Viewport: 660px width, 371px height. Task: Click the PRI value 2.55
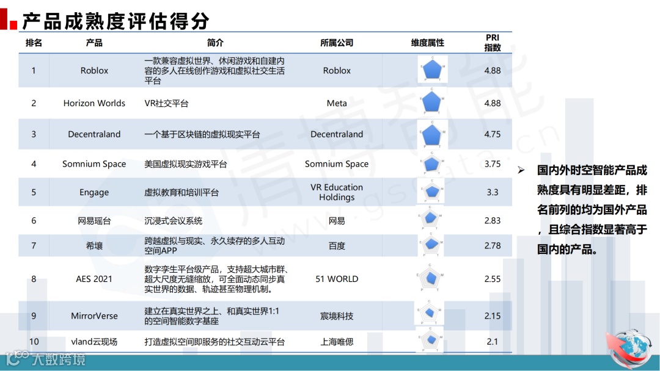click(493, 279)
